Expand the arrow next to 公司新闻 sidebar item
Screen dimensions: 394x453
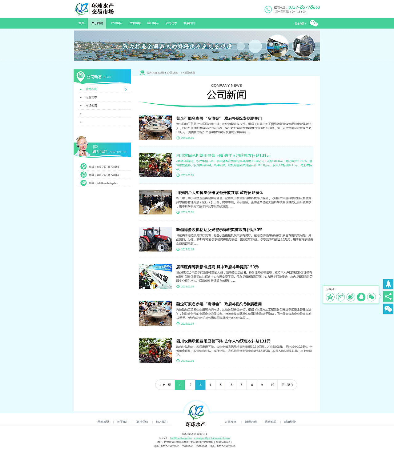pos(126,89)
